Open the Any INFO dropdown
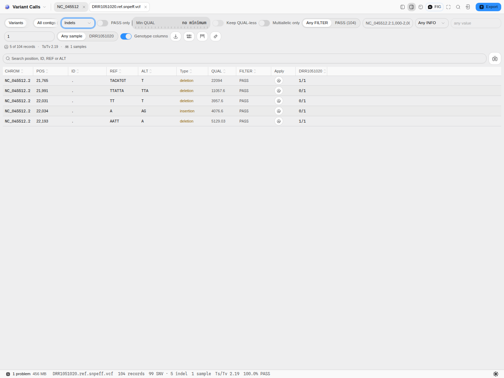Image resolution: width=504 pixels, height=378 pixels. pos(432,23)
